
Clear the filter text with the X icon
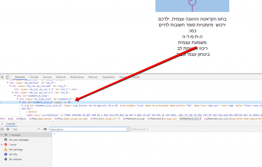tap(128, 129)
